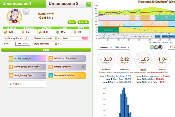The height and width of the screenshot is (117, 175).
Task: Click the green arrow next to Umamusume 2
Action: (89, 4)
